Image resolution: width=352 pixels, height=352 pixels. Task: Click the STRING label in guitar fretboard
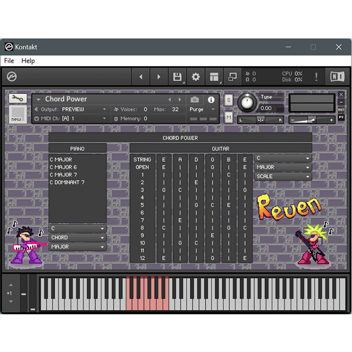pyautogui.click(x=142, y=160)
